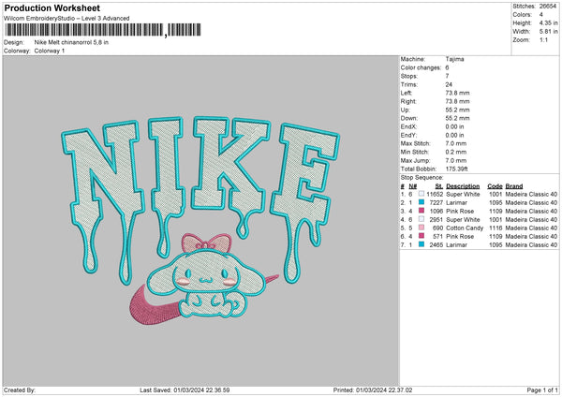The height and width of the screenshot is (397, 562).
Task: Click the St. column header
Action: click(x=439, y=186)
